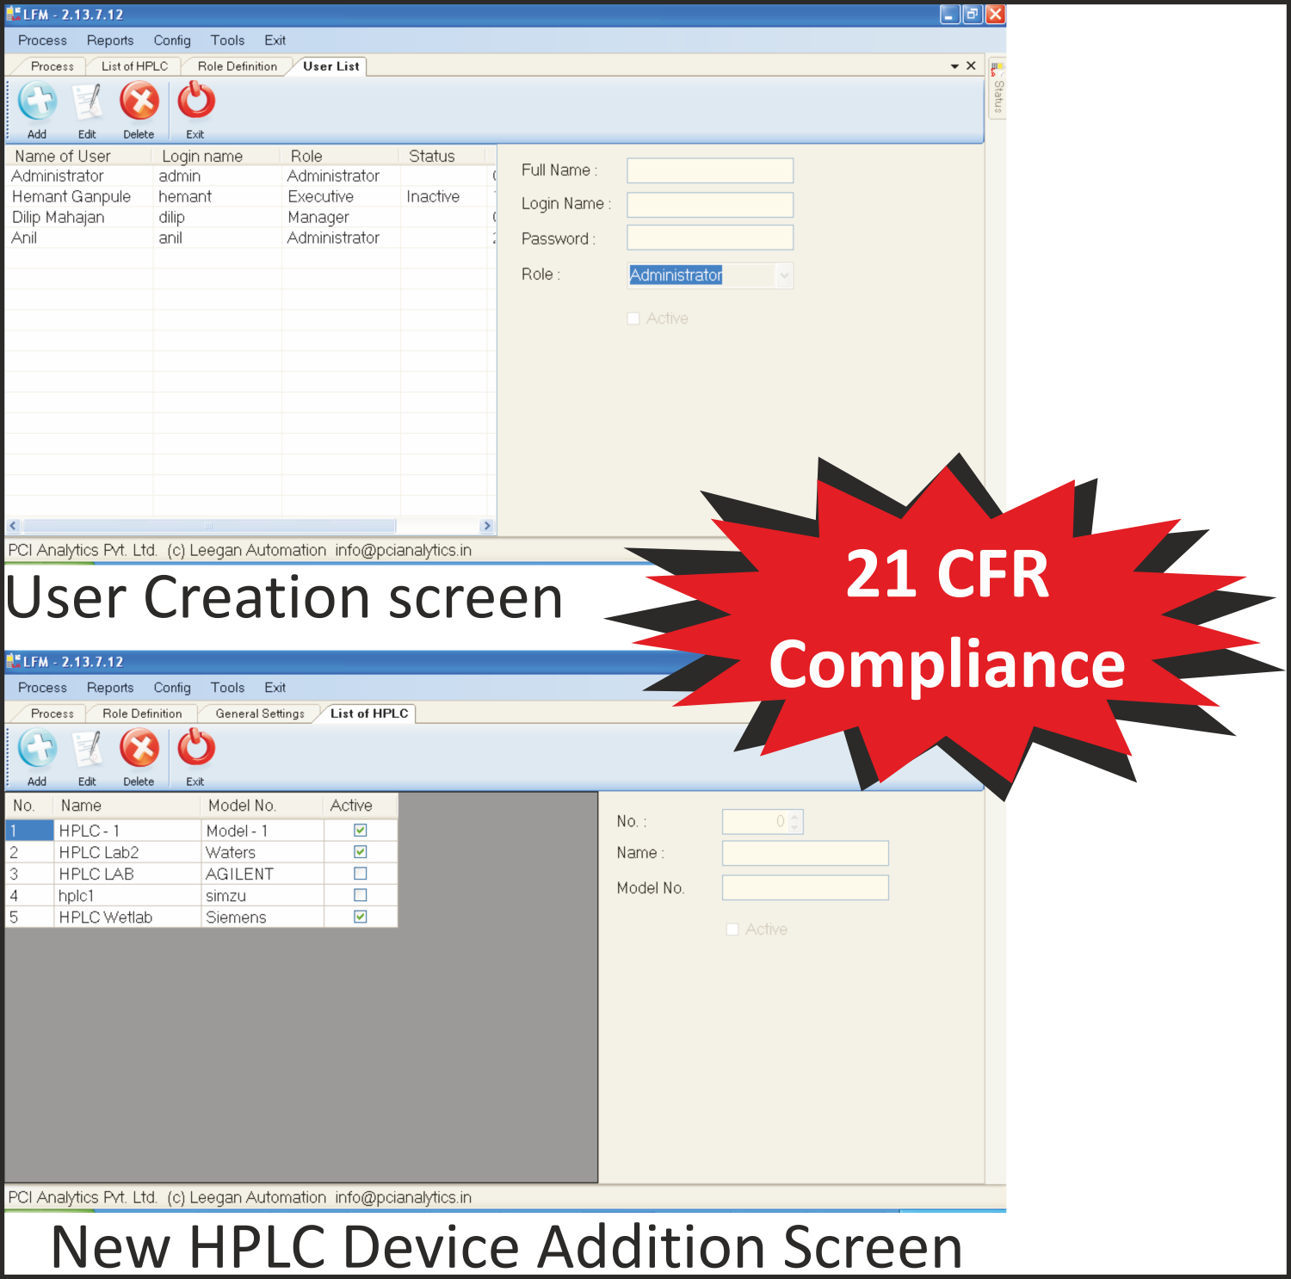Uncheck the Active box for HPLC Lab2
This screenshot has width=1291, height=1279.
point(361,852)
